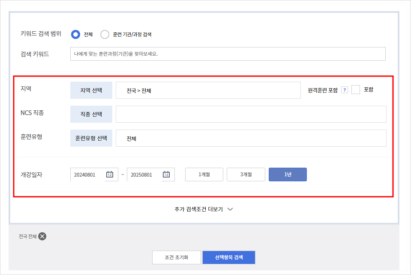Remove the 전국 전체 filter tag

click(42, 236)
